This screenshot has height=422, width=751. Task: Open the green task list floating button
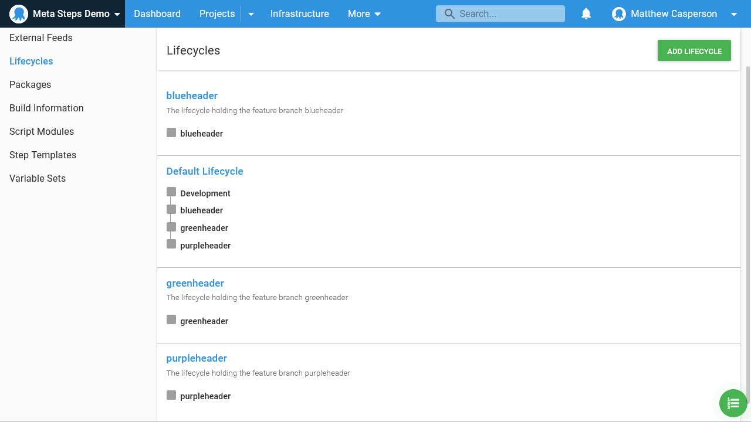pyautogui.click(x=733, y=403)
